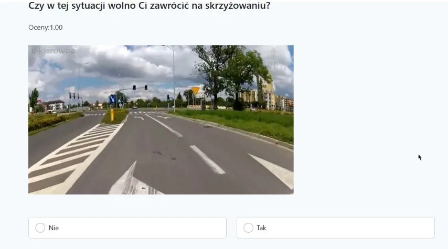The image size is (448, 249).
Task: Click the yellow priority road sign
Action: (x=195, y=91)
